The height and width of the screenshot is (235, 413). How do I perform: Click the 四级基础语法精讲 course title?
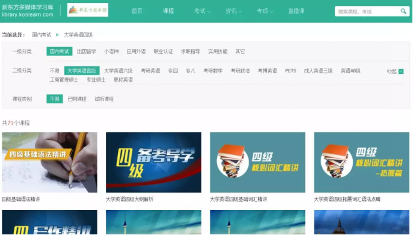(21, 199)
